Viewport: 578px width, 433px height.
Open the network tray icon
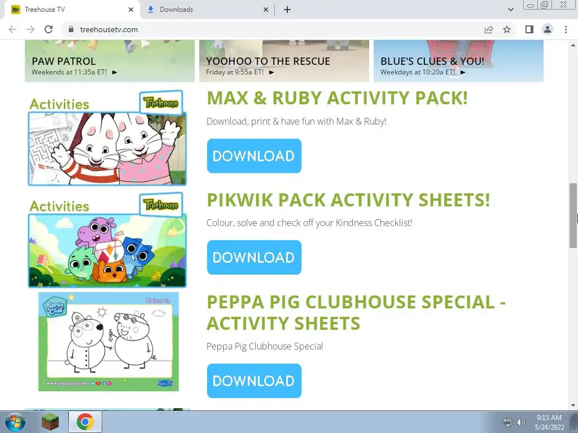click(x=507, y=422)
